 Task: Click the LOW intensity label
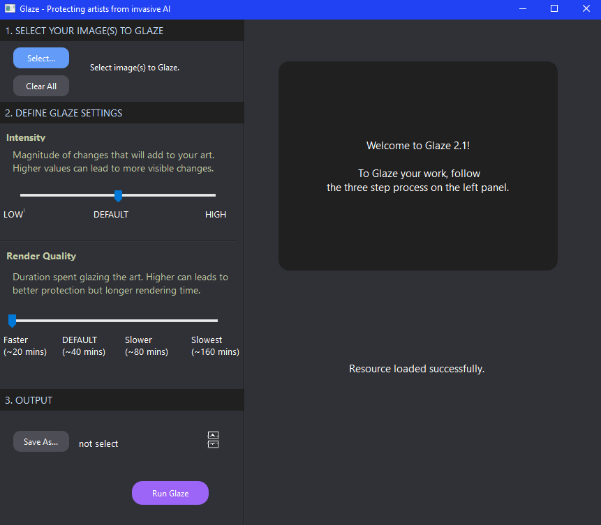click(x=13, y=215)
